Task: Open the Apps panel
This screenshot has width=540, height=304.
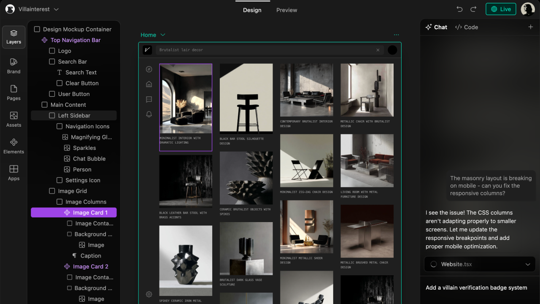Action: (13, 173)
